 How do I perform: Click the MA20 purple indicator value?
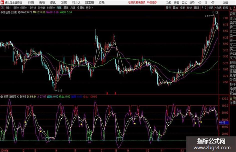tap(52, 12)
